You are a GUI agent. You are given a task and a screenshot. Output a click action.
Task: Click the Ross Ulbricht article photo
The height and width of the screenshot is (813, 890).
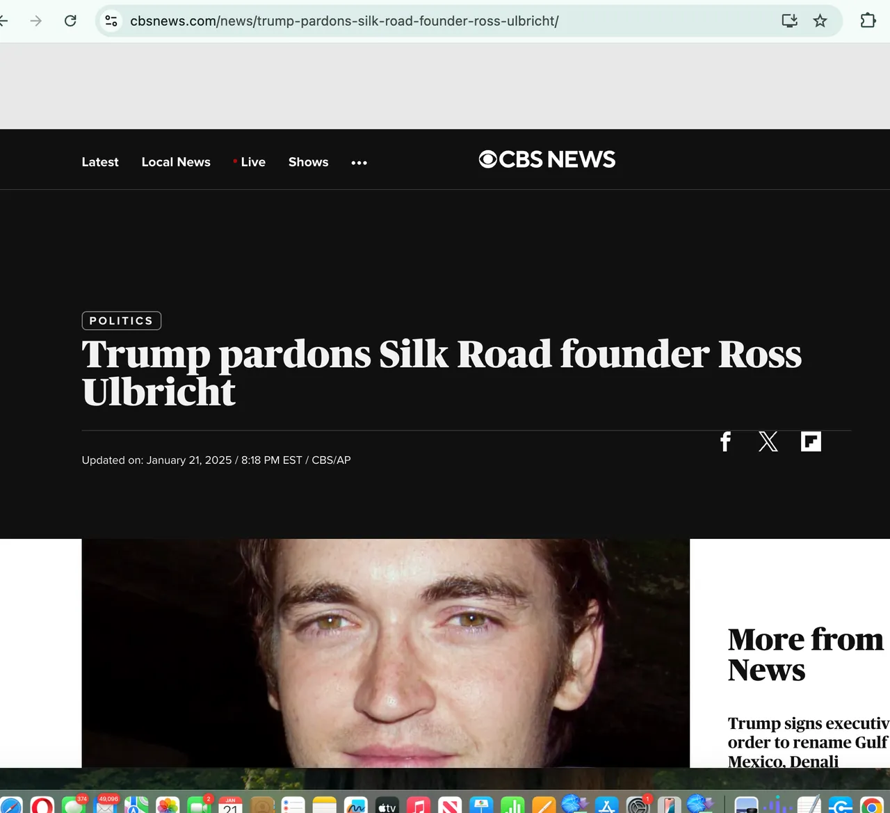386,653
